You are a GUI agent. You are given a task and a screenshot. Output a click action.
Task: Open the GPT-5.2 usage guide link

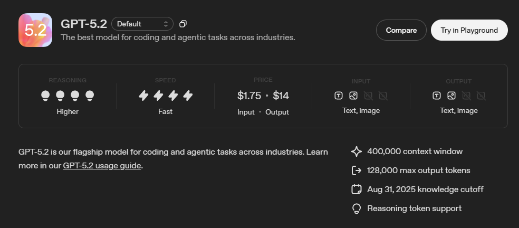(102, 166)
